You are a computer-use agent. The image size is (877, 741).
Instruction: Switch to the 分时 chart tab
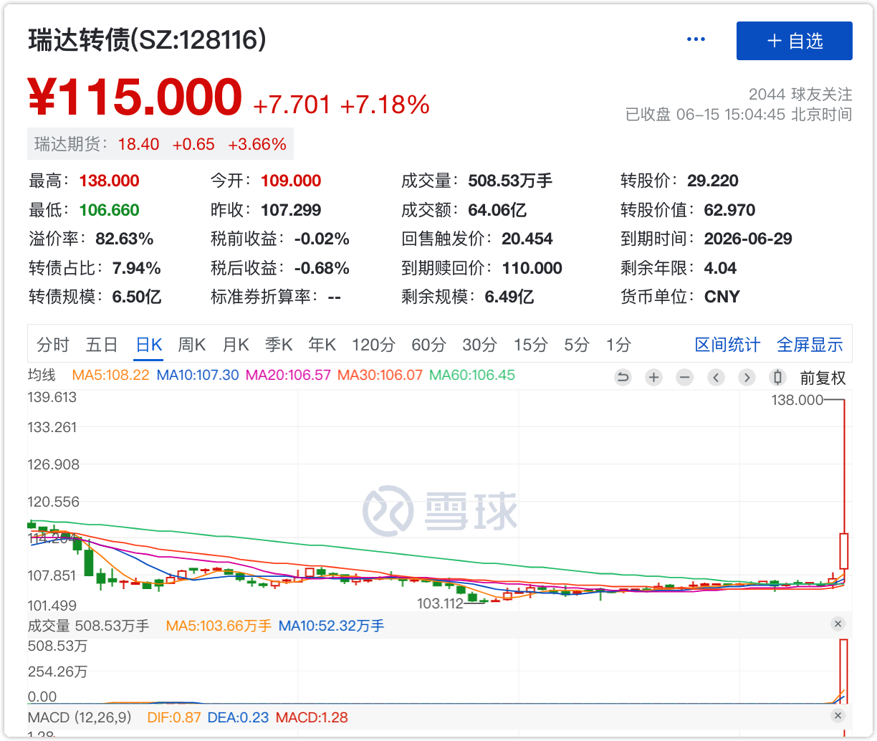coord(53,345)
